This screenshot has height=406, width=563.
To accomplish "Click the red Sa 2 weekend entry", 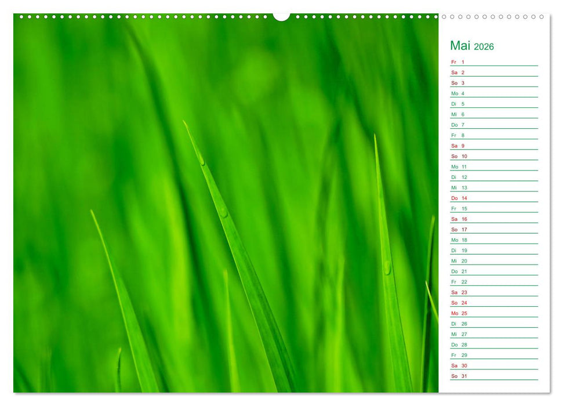I will pos(458,71).
